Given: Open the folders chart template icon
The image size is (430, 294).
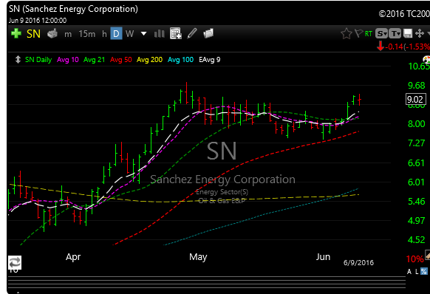Looking at the screenshot, I should click(208, 33).
